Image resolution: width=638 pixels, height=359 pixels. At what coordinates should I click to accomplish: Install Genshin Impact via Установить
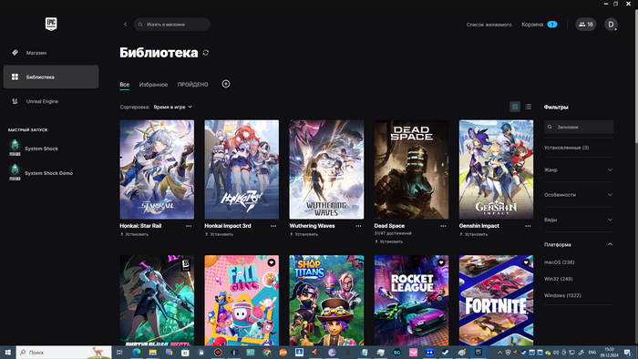click(x=474, y=234)
